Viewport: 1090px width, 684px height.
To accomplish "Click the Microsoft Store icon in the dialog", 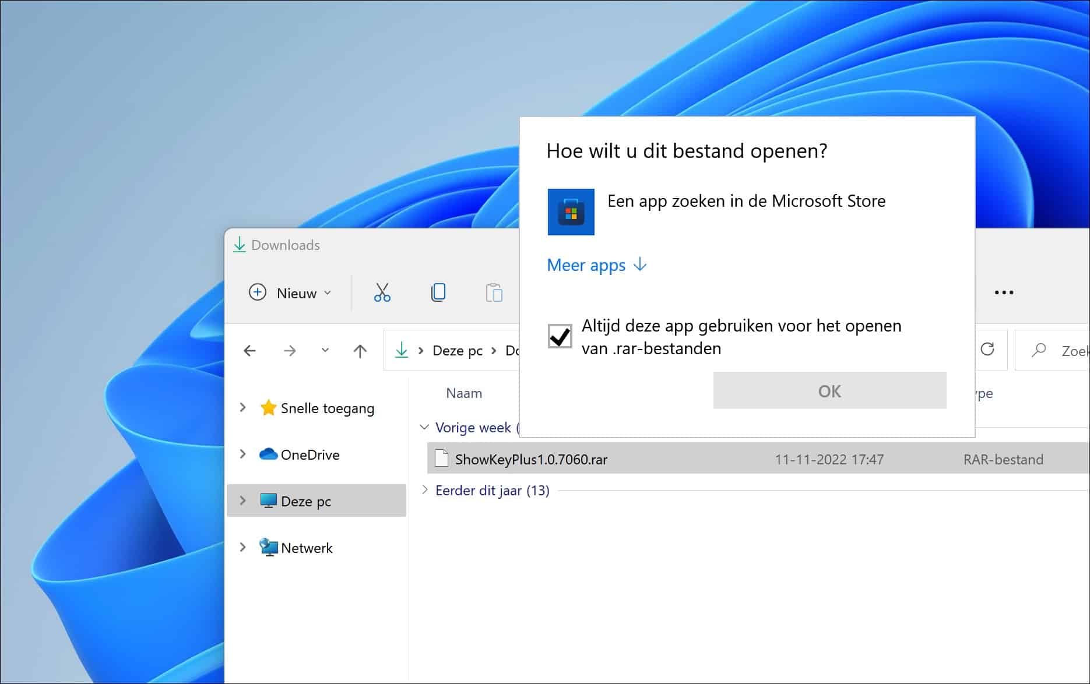I will pyautogui.click(x=571, y=212).
